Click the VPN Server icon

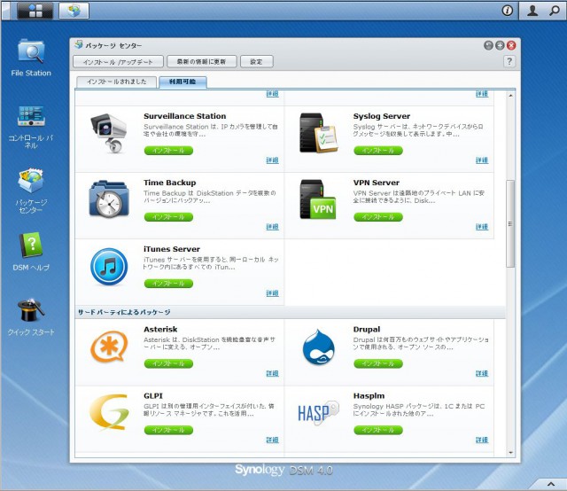coord(318,199)
